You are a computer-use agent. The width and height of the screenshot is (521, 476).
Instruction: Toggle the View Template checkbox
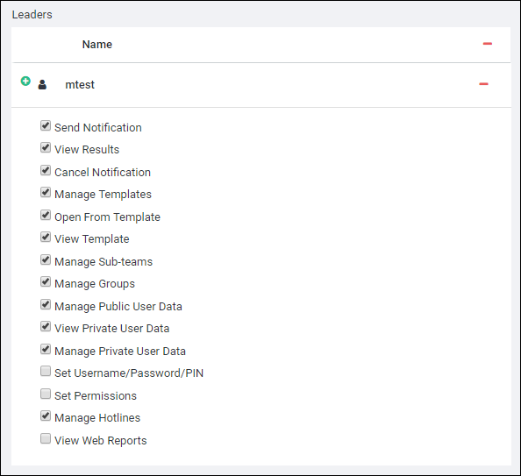tap(46, 237)
